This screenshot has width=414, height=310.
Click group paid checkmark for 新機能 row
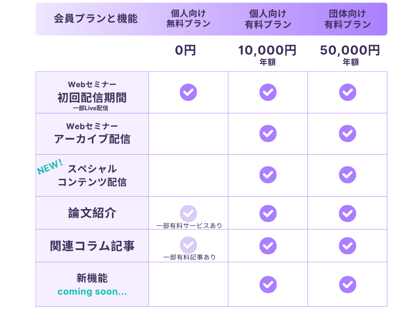tap(347, 284)
